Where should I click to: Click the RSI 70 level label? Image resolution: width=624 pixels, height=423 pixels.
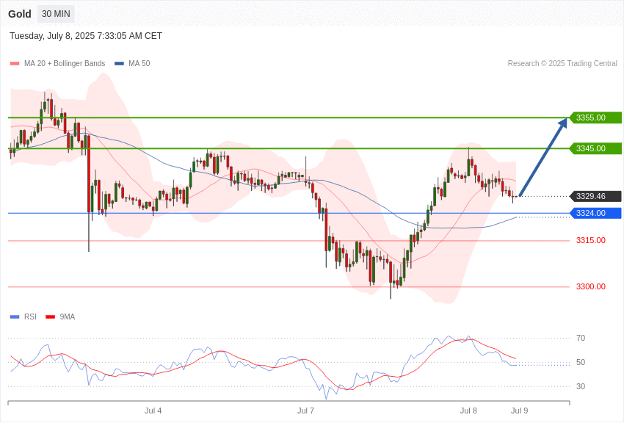(x=581, y=338)
